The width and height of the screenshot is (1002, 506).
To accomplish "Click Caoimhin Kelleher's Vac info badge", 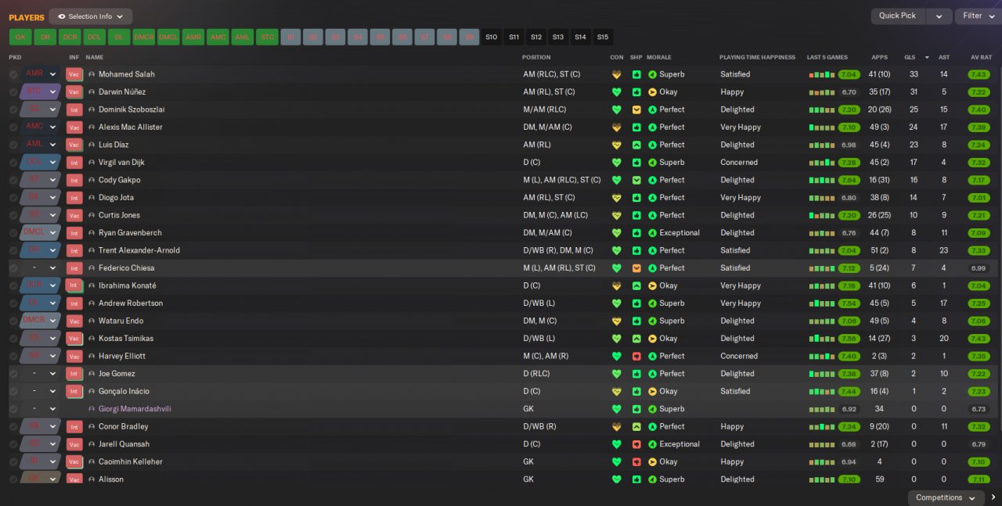I will point(74,461).
